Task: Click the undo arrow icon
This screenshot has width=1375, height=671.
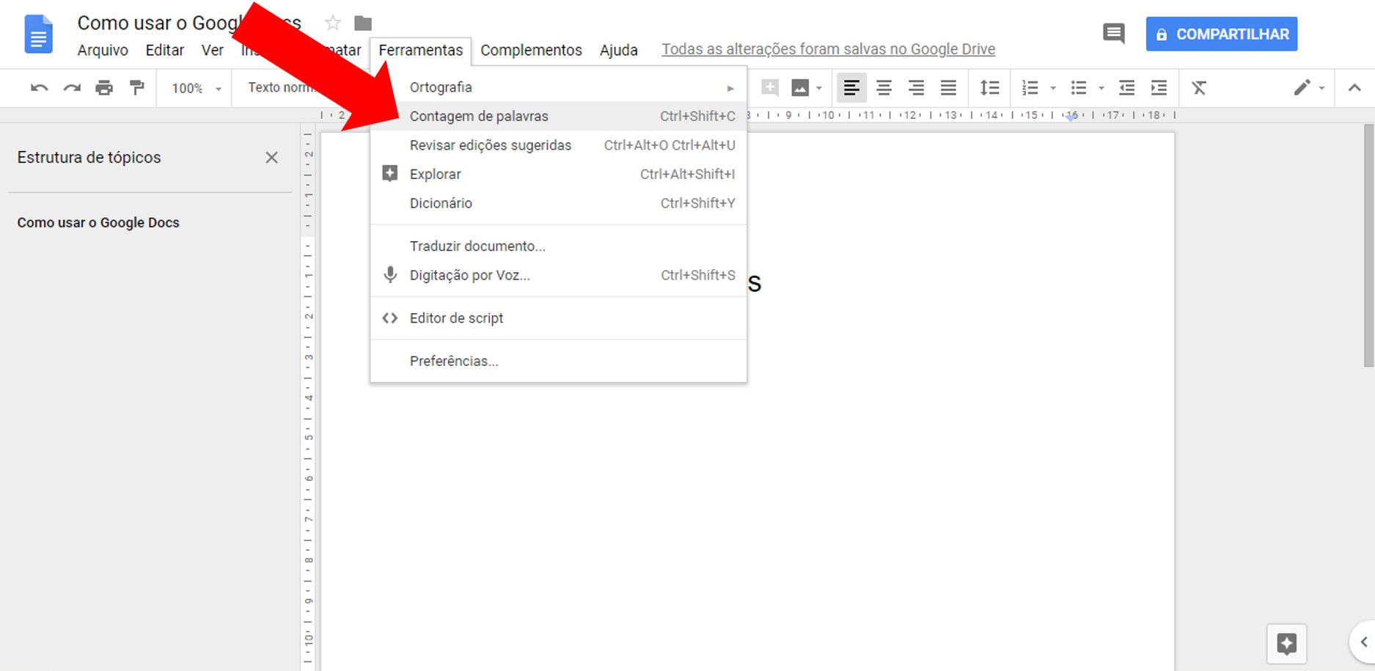Action: (39, 88)
